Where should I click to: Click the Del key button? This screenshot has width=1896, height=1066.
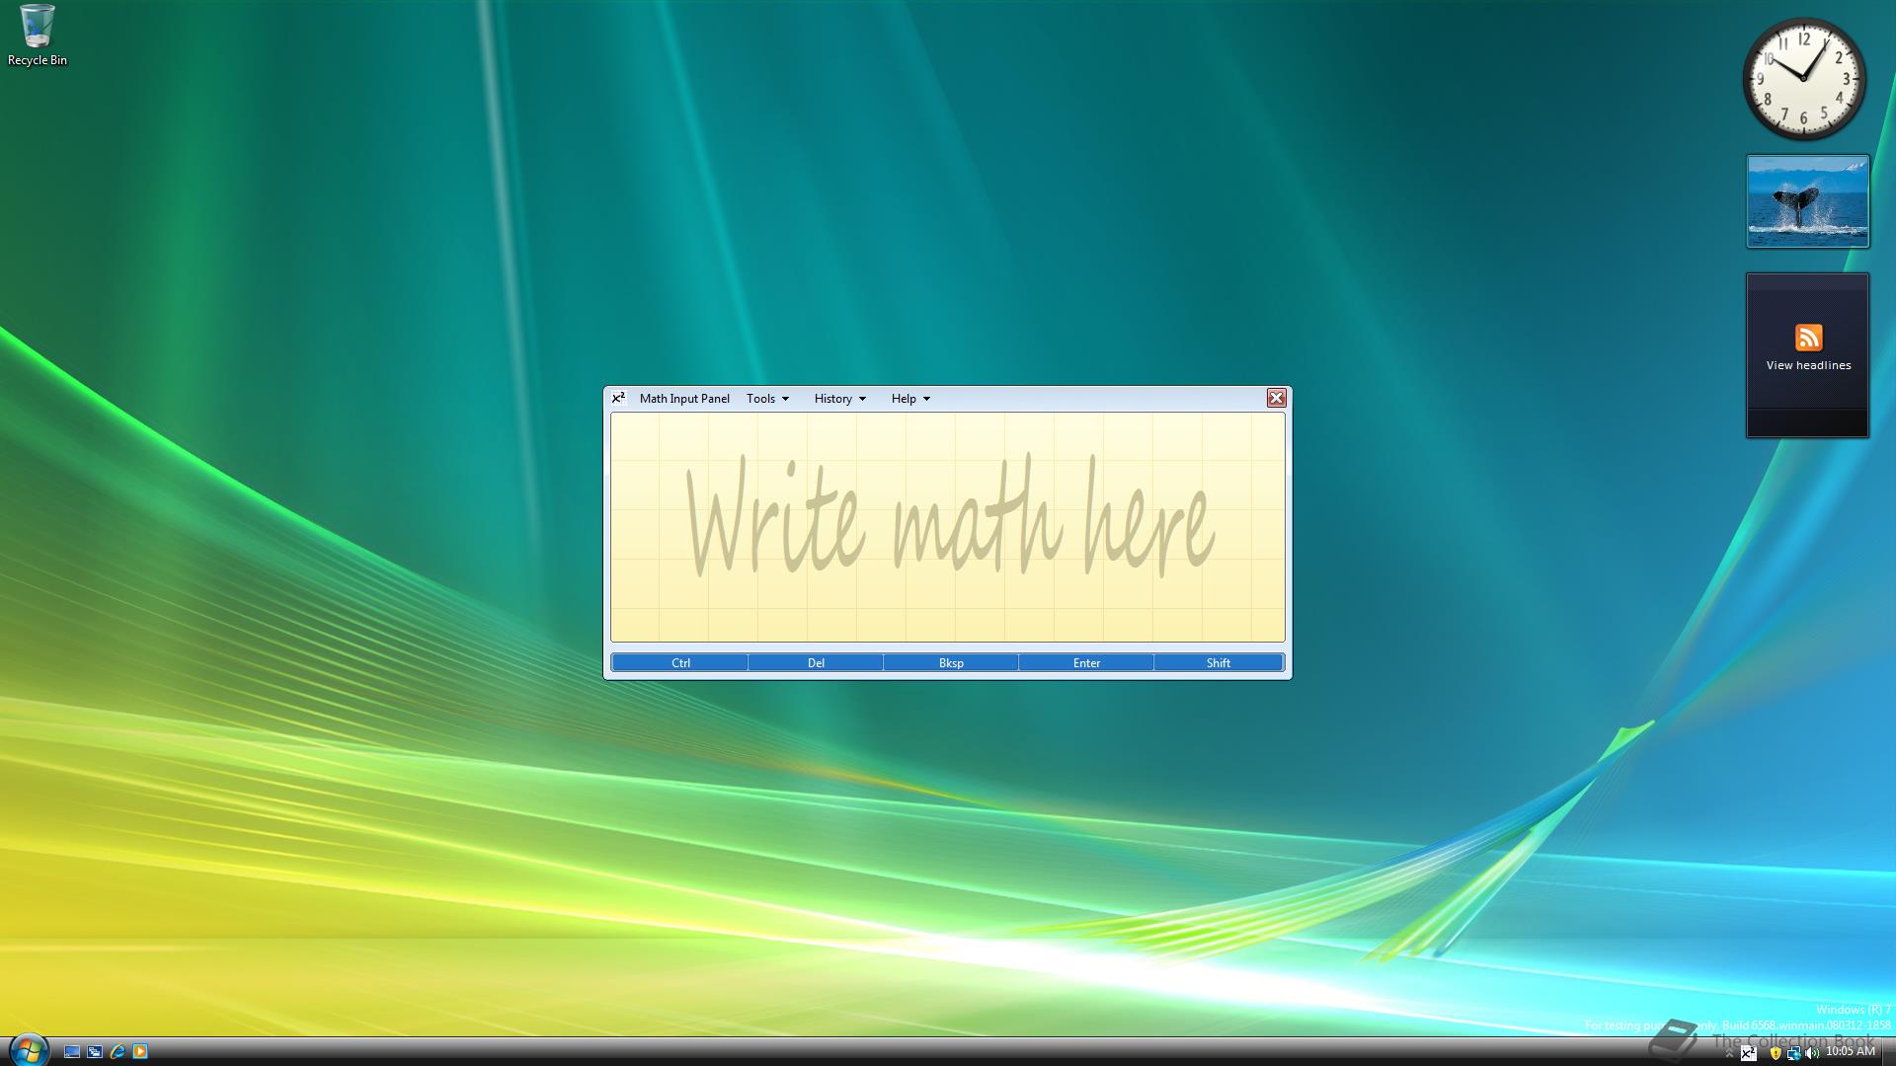tap(816, 663)
